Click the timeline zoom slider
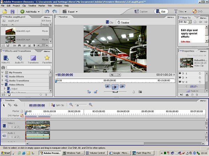This screenshot has width=209, height=156. (78, 105)
